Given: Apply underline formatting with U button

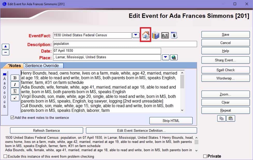Looking at the screenshot, I should [x=15, y=91].
